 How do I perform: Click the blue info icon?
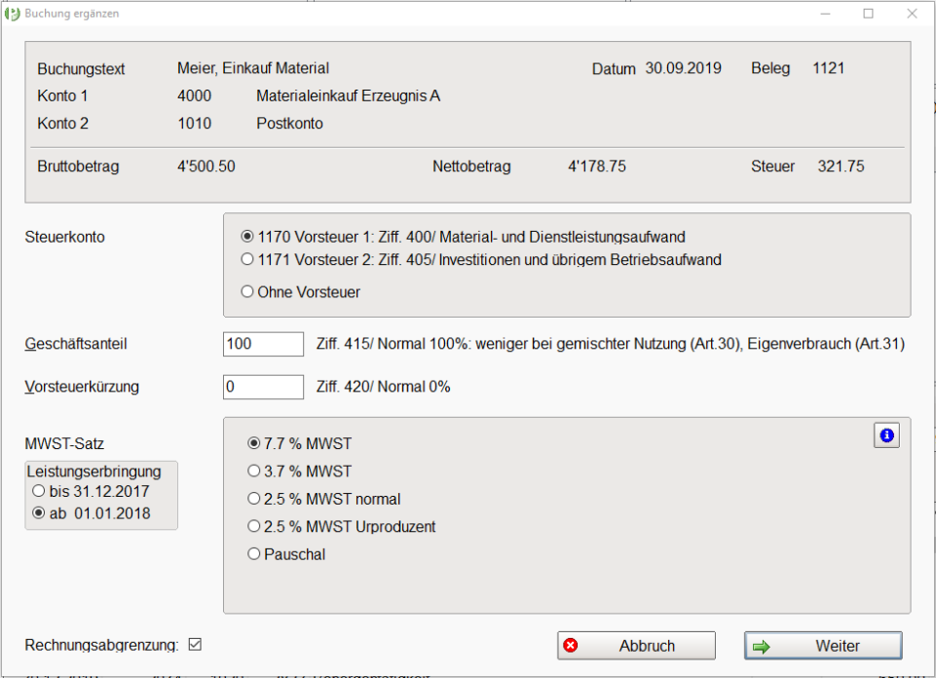point(886,436)
